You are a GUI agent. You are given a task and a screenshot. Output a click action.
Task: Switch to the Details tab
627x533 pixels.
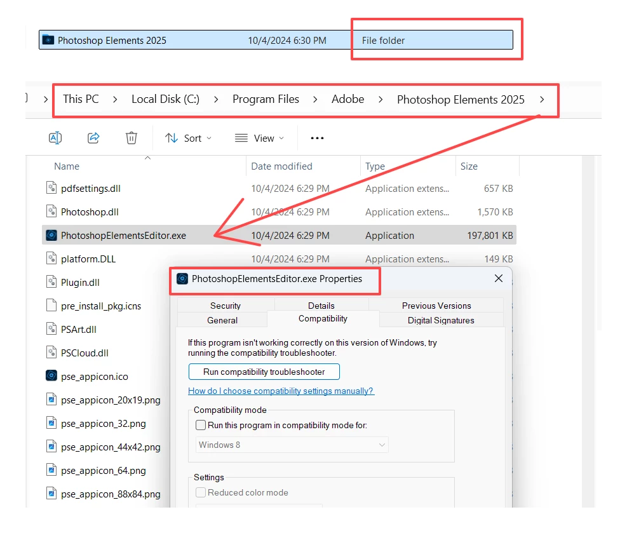point(321,306)
